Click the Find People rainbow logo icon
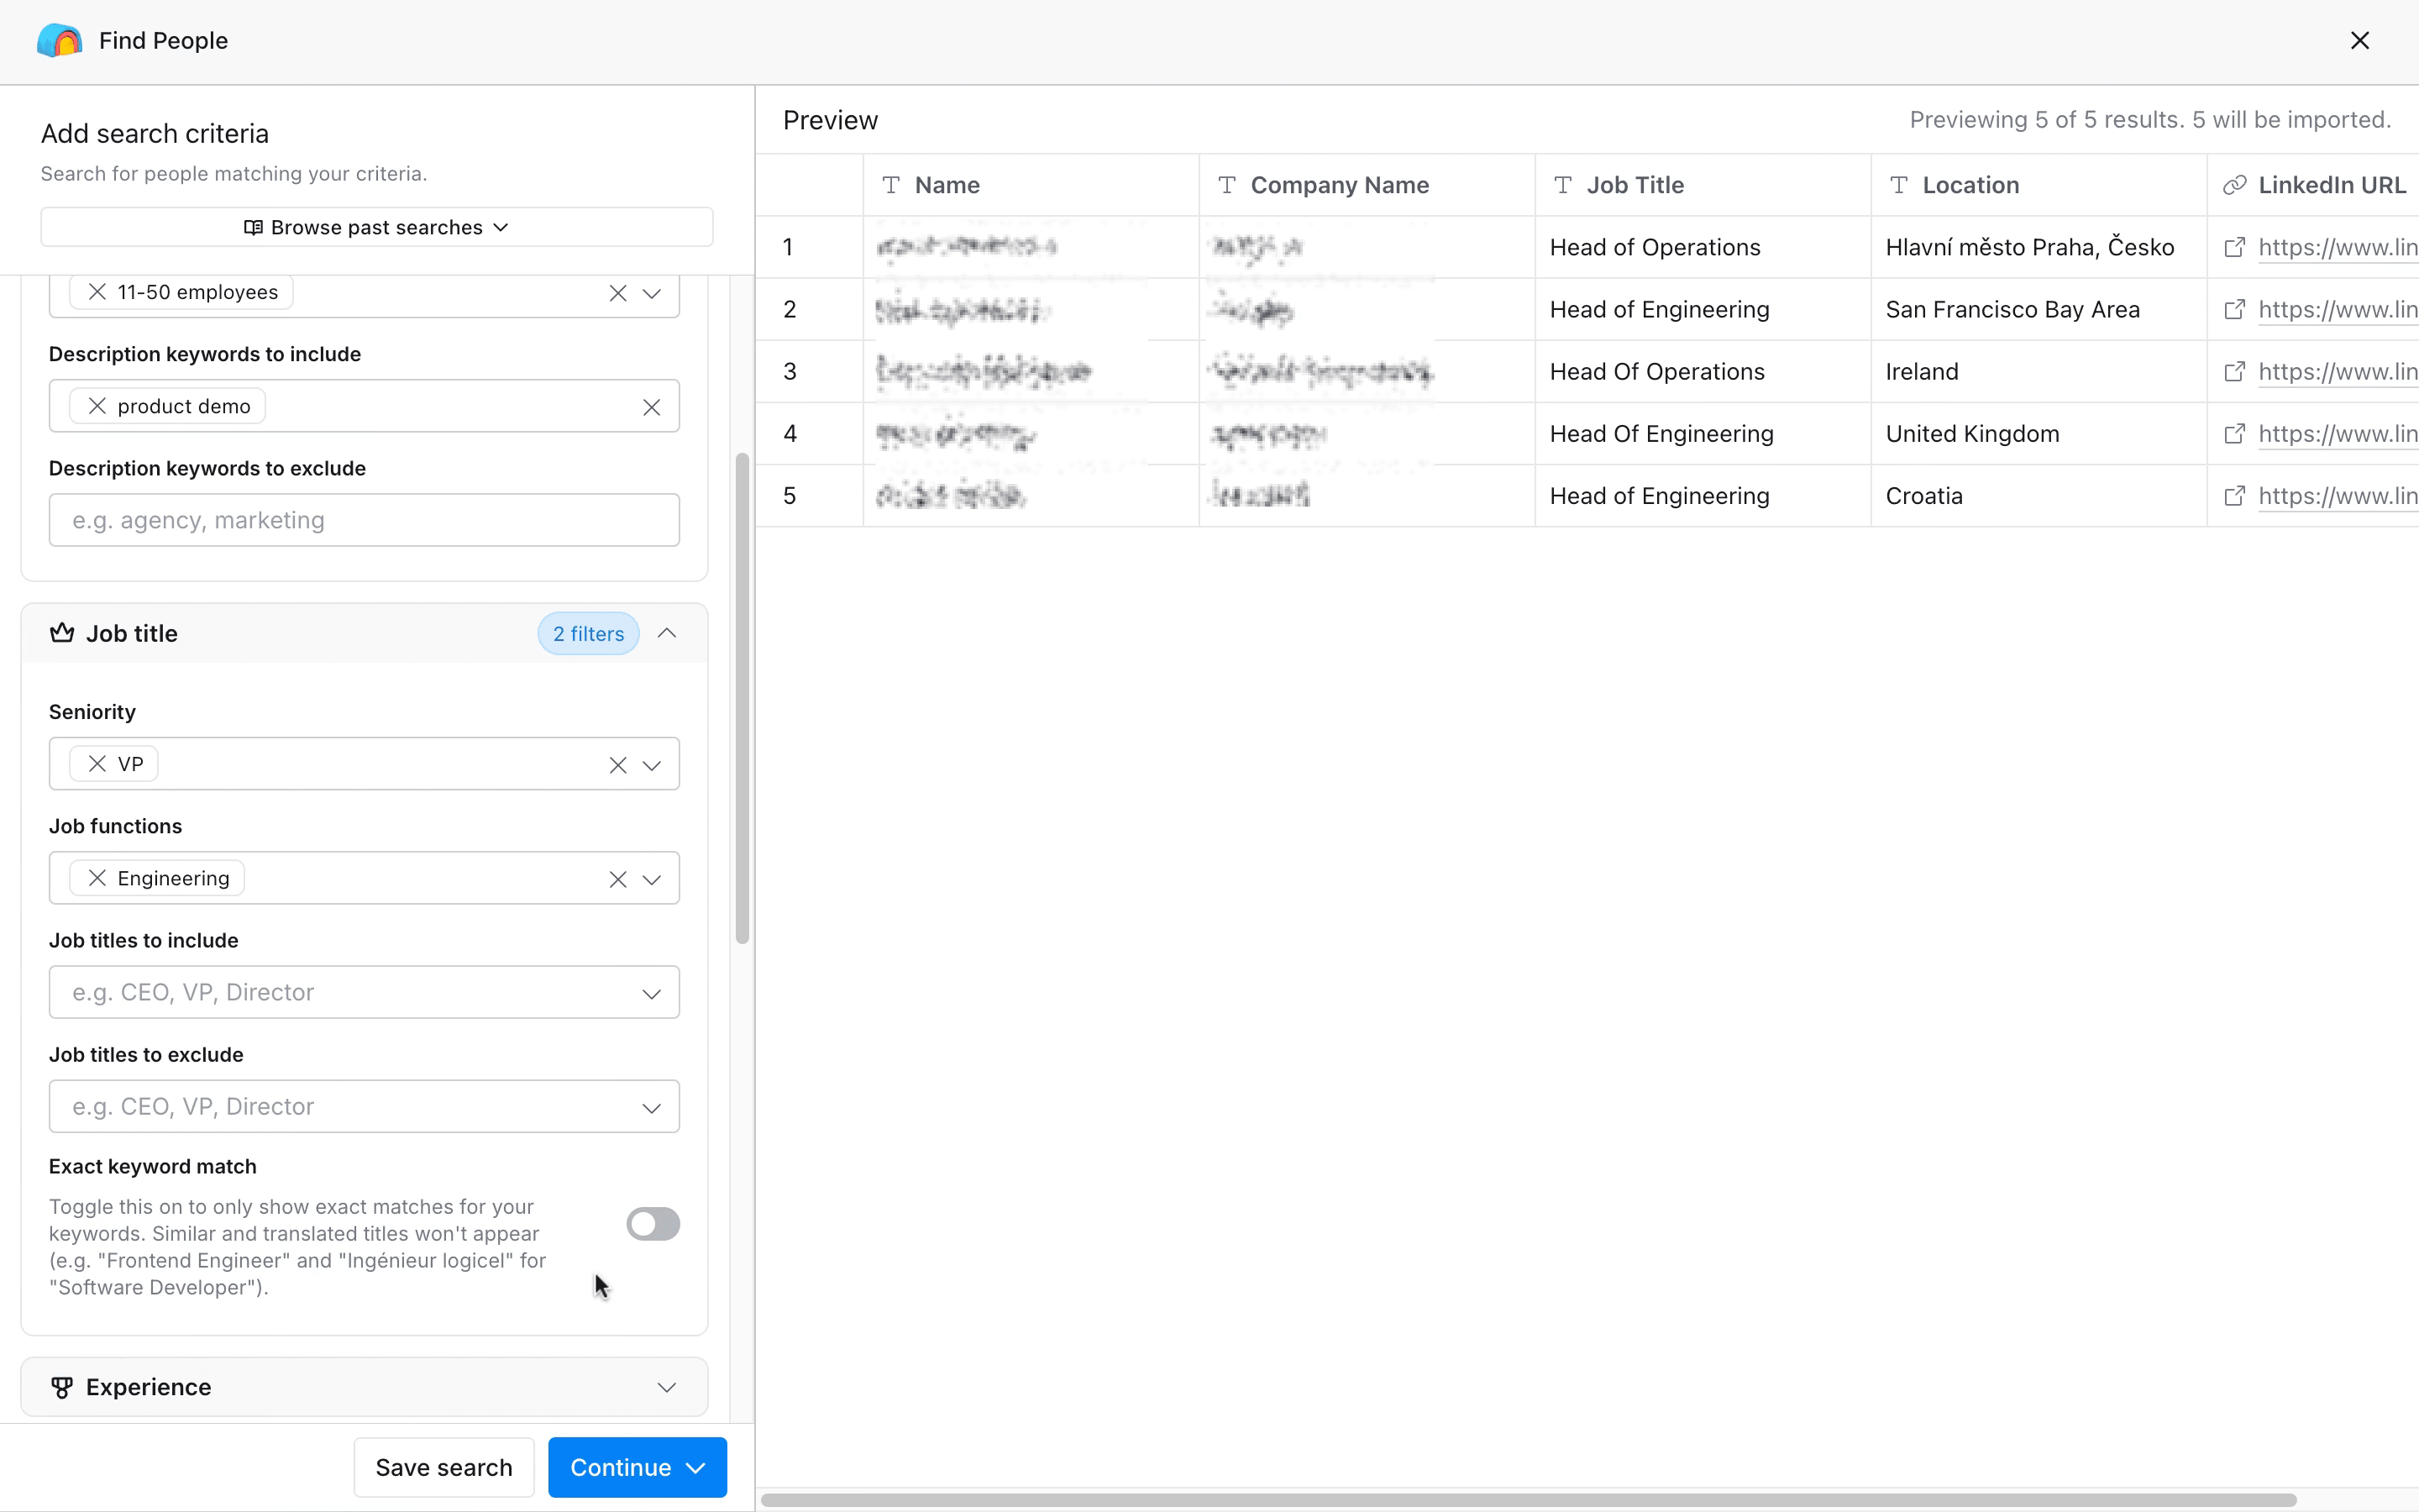The width and height of the screenshot is (2419, 1512). coord(60,40)
